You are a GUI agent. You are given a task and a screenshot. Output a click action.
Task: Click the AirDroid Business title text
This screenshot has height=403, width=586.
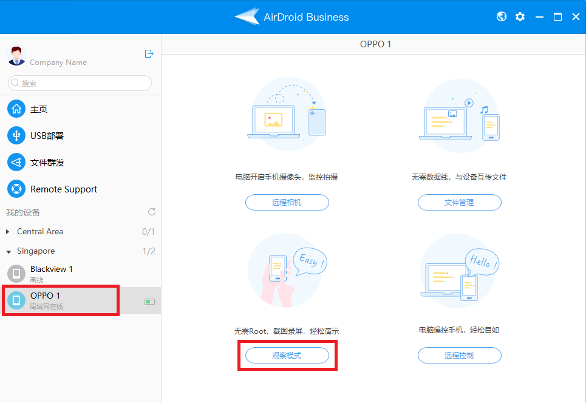pos(306,17)
